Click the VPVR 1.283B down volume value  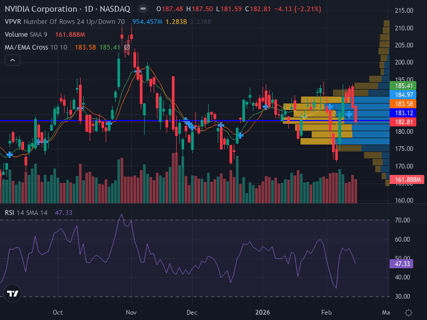tap(176, 22)
